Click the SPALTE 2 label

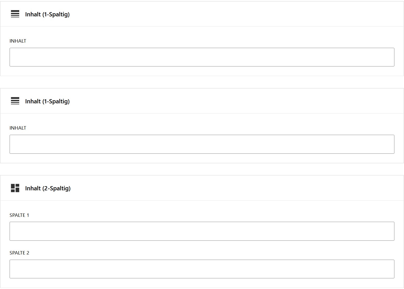pyautogui.click(x=19, y=253)
